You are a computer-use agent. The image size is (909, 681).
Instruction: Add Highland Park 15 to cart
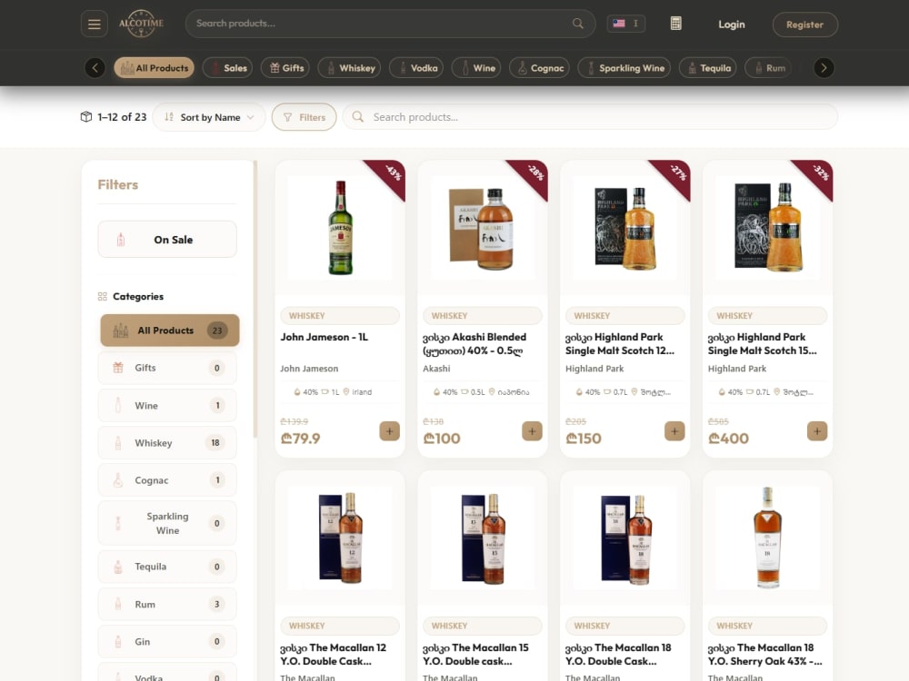pyautogui.click(x=817, y=430)
